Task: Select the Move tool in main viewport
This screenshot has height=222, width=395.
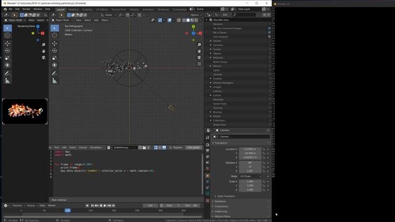Action: click(54, 44)
